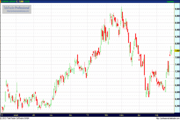Screen dimensions: 180x120
Task: Jump to the '13 year marker
Action: click(x=87, y=115)
